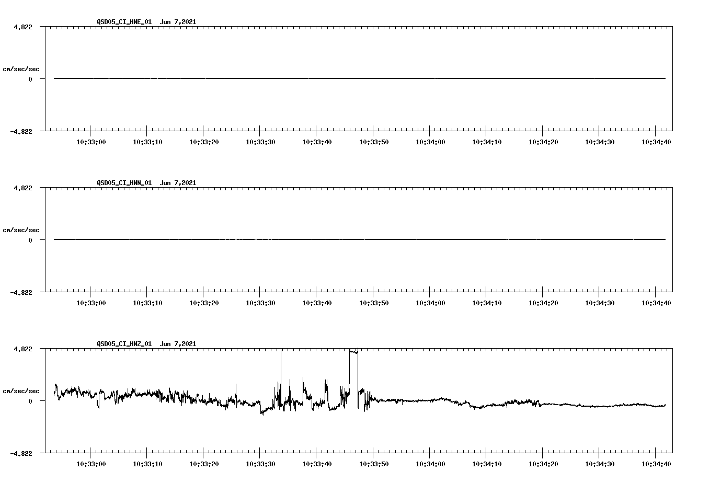Click the -4.822 lower limit of HNZ plot
Viewport: 710px width, 483px height.
tap(21, 453)
